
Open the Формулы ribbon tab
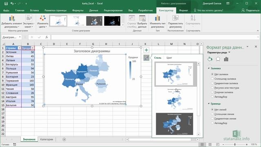click(x=78, y=10)
